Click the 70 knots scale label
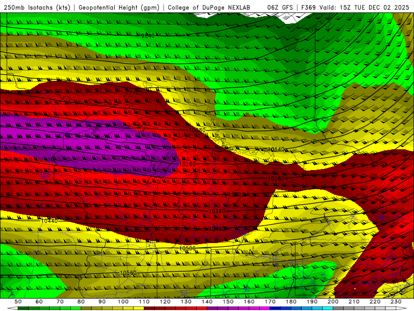The width and height of the screenshot is (414, 311). click(x=60, y=302)
